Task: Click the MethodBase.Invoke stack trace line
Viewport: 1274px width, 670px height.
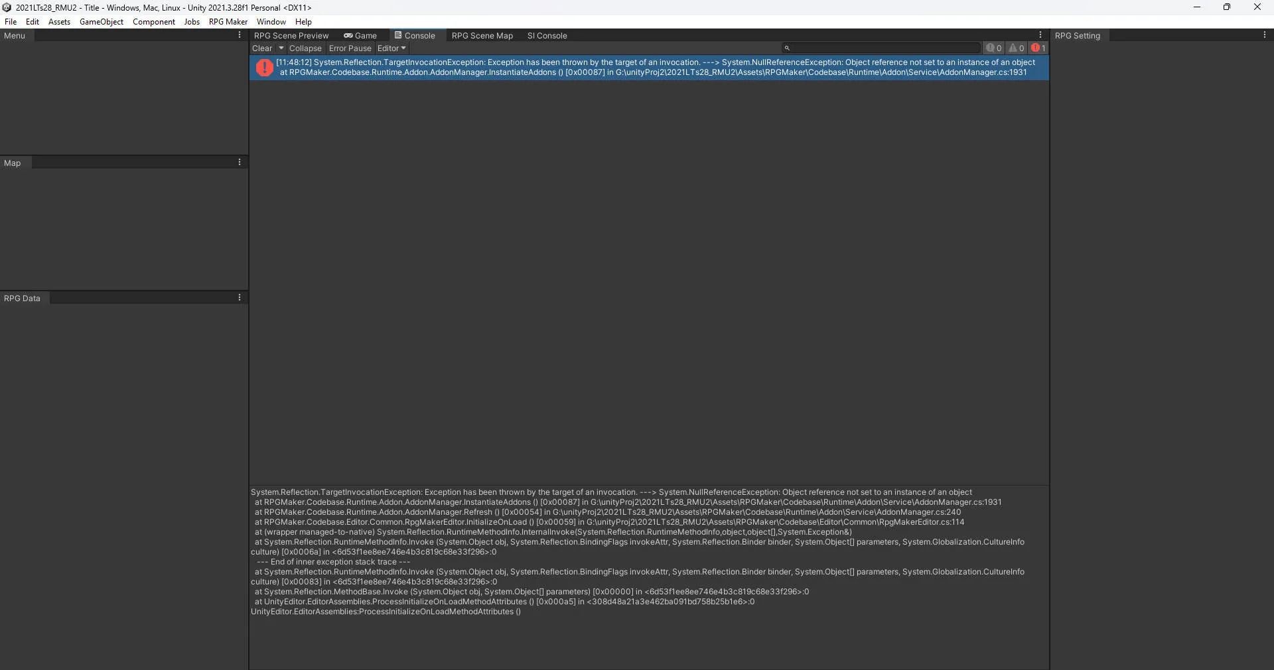Action: click(531, 592)
